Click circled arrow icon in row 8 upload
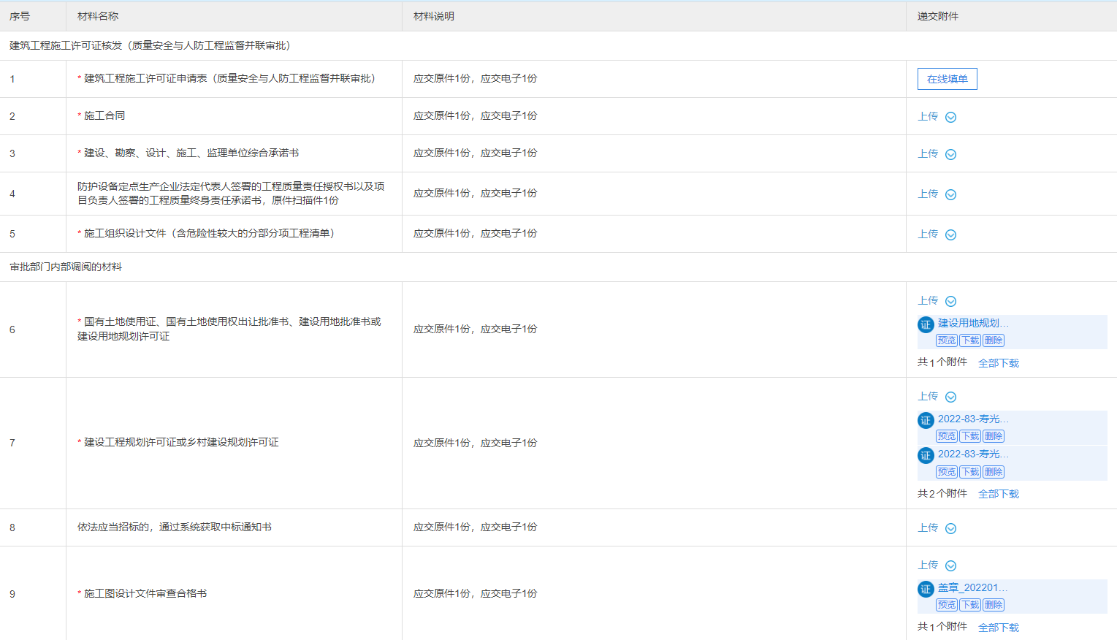Screen dimensions: 1117x640 tap(950, 529)
